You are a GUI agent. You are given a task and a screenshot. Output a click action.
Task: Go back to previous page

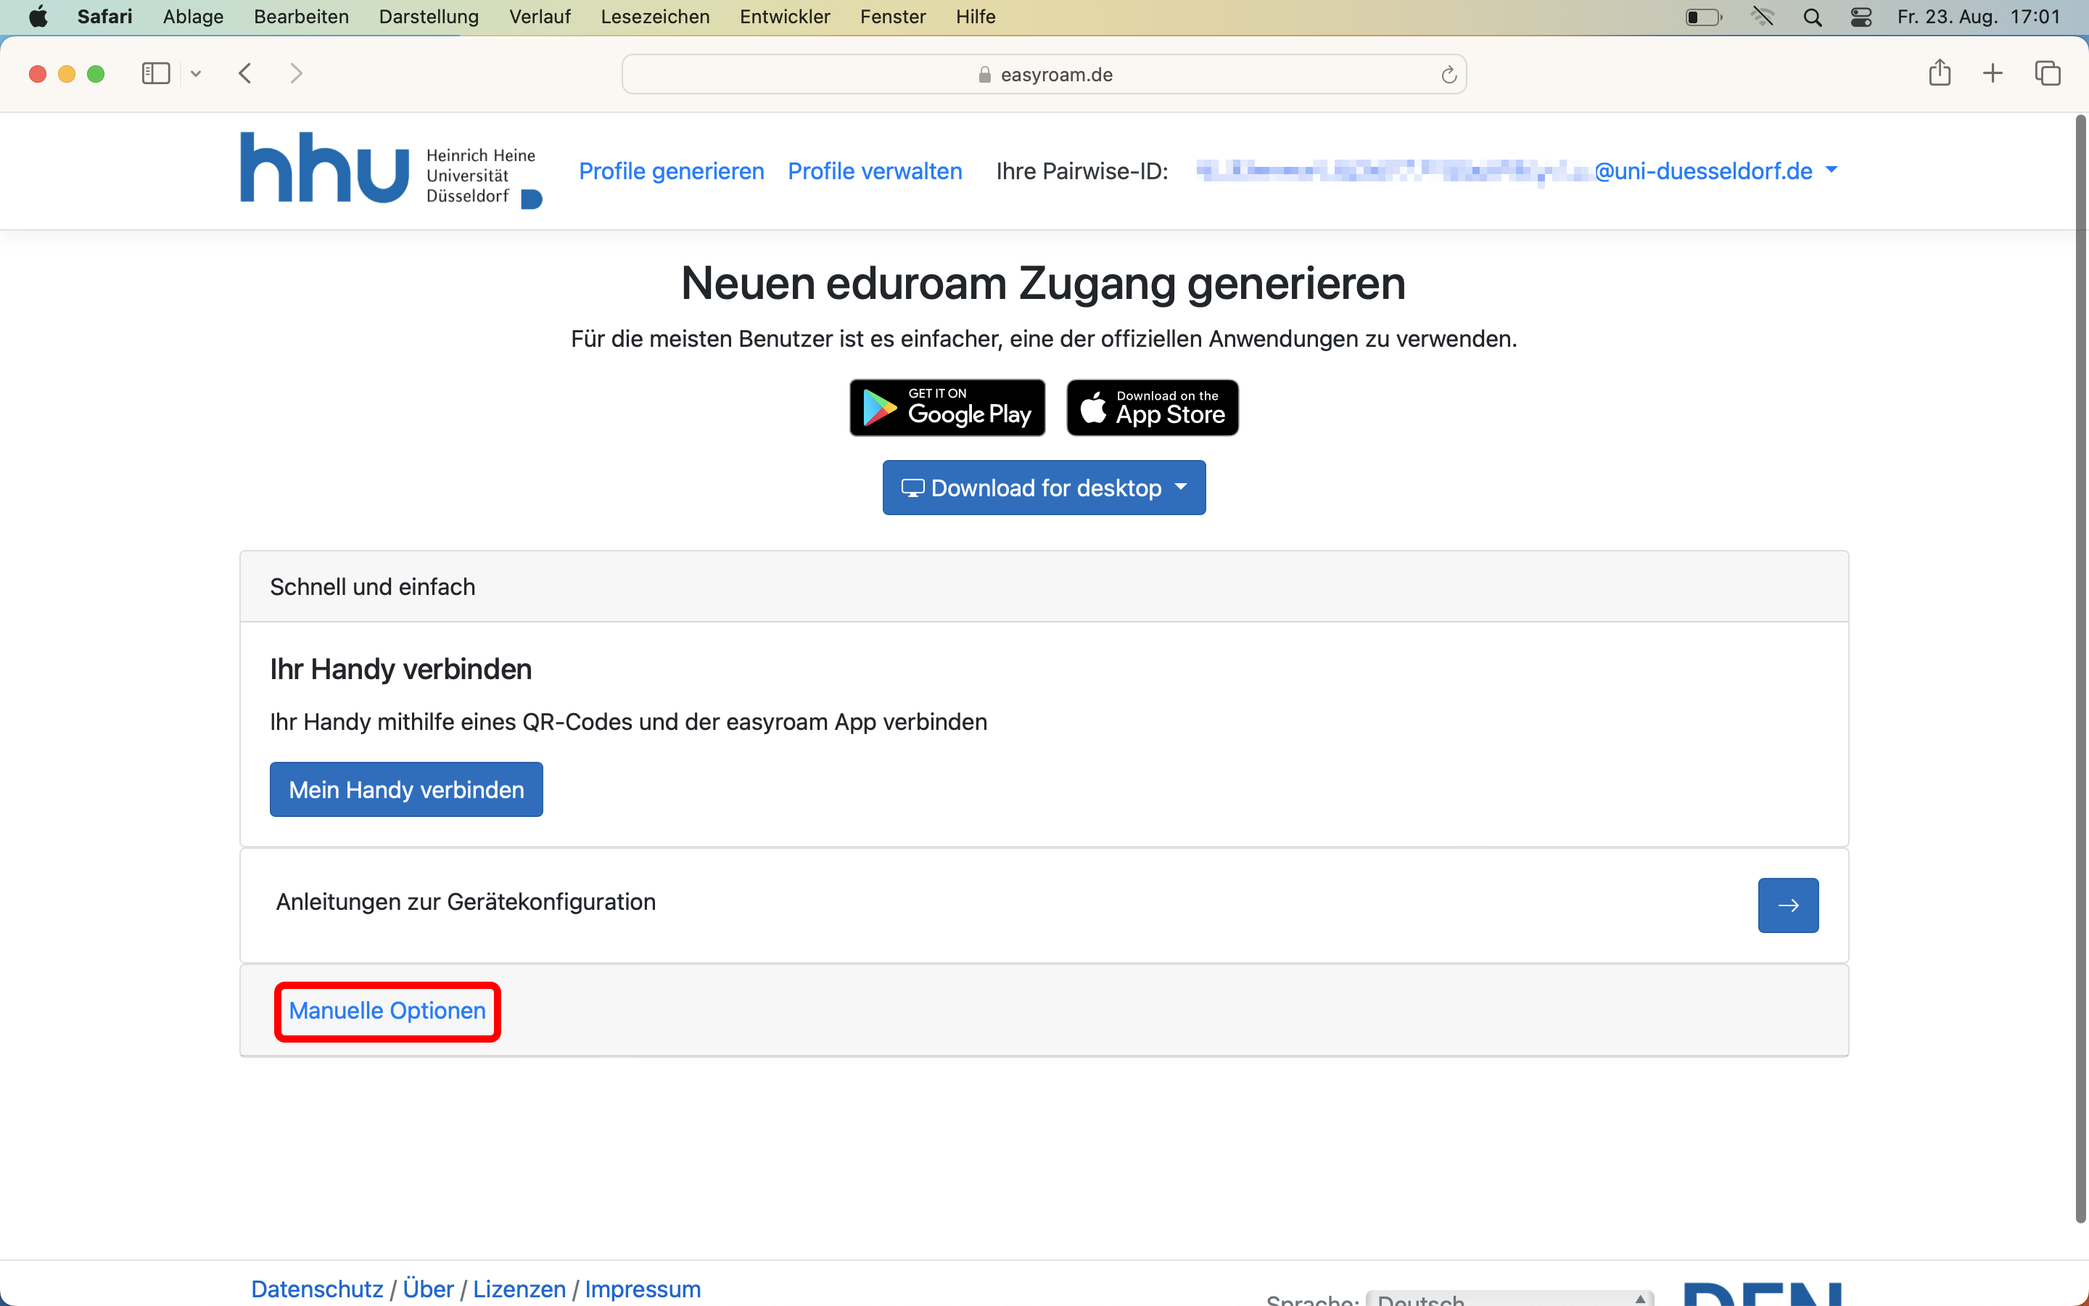(245, 73)
